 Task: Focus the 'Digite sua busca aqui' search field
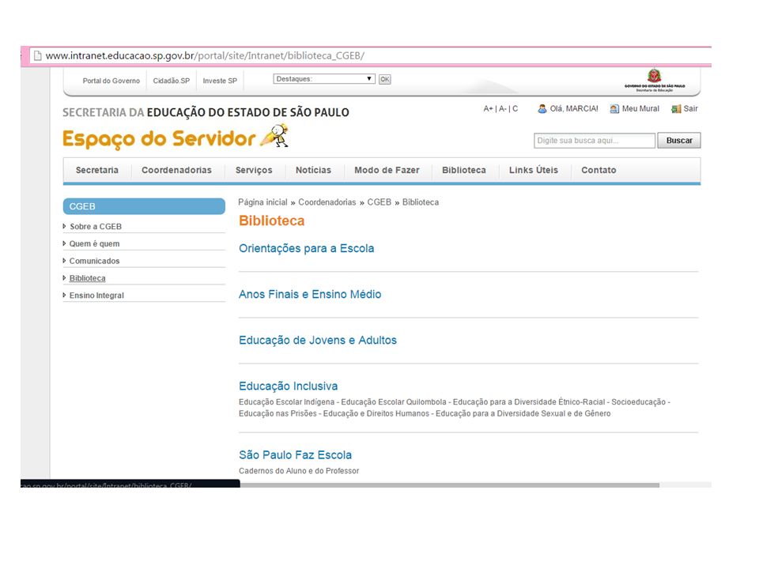pos(595,141)
